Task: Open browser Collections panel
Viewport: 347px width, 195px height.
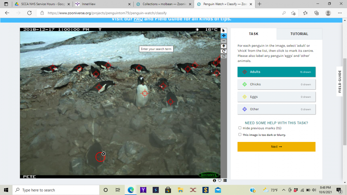Action: (x=316, y=13)
